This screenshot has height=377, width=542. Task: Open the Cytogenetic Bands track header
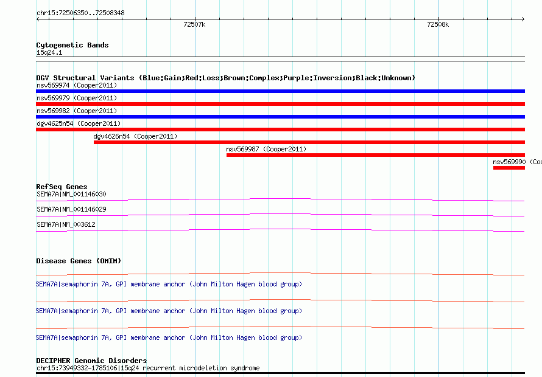click(72, 45)
